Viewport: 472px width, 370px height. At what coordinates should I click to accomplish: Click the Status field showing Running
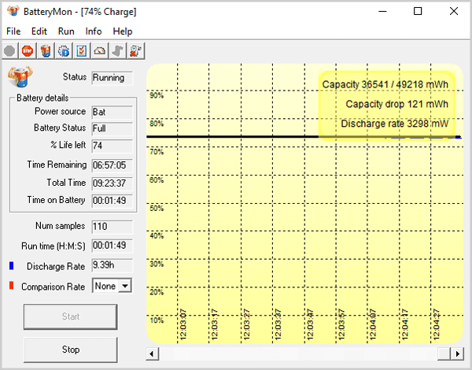point(112,78)
